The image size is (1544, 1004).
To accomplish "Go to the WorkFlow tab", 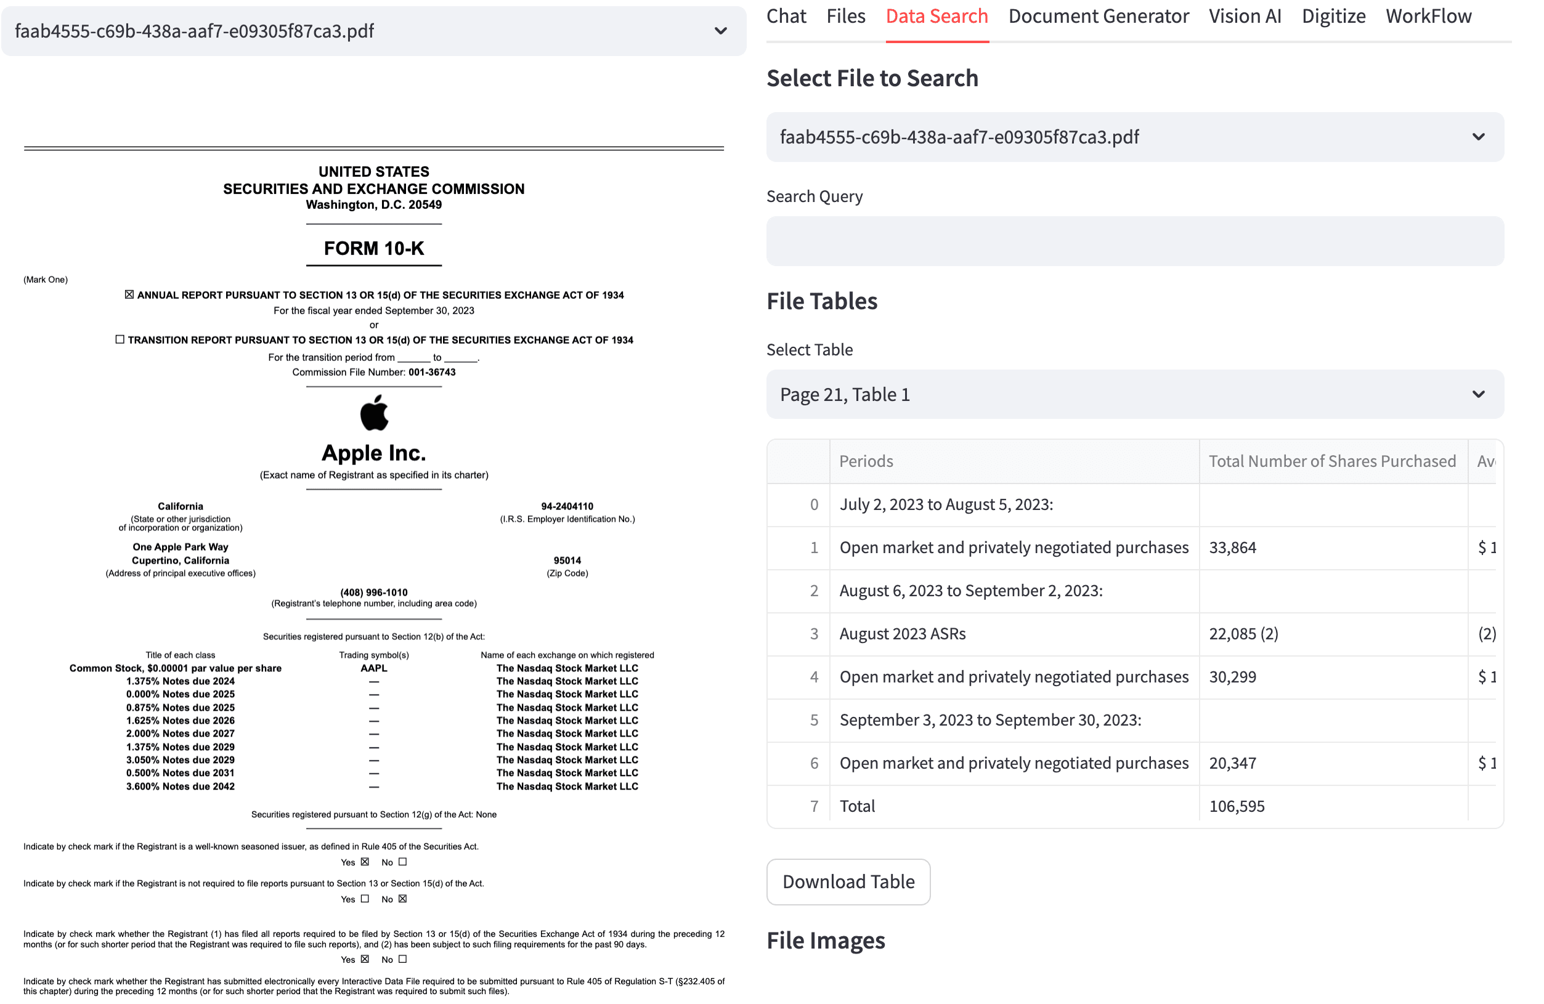I will click(x=1428, y=15).
